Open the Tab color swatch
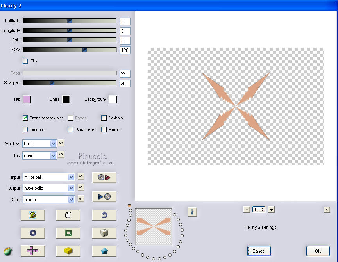The image size is (338, 262). (x=27, y=99)
